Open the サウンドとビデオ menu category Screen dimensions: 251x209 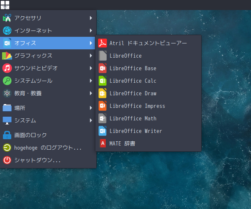pos(48,68)
